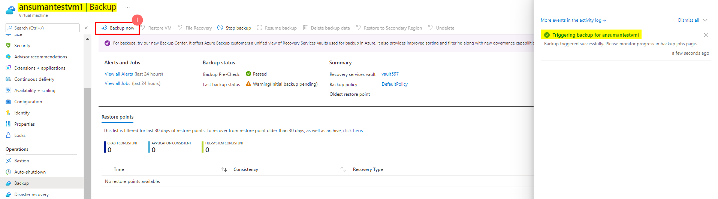The width and height of the screenshot is (718, 199).
Task: Click Restore to Secondary Region
Action: click(389, 28)
